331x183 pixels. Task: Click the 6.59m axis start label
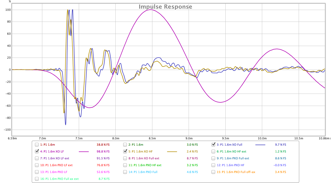pos(12,138)
